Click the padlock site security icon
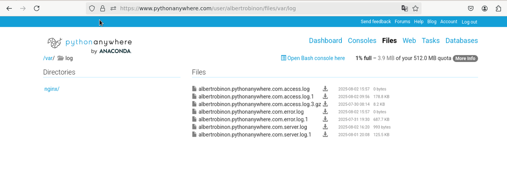The width and height of the screenshot is (507, 195). pyautogui.click(x=103, y=8)
